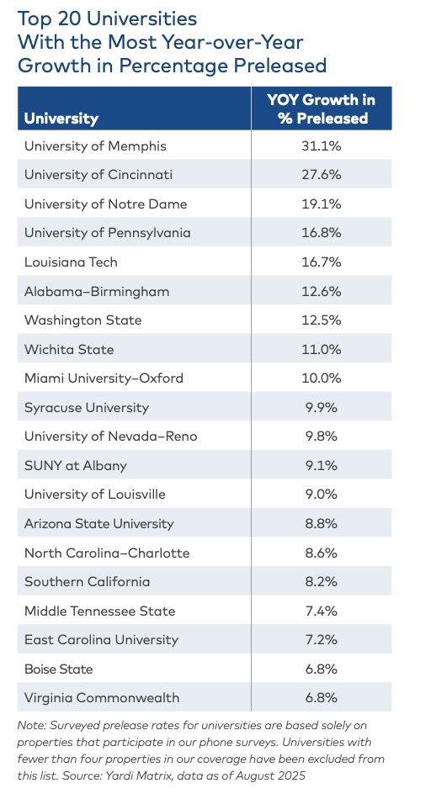Select the University of Pennsylvania row
This screenshot has width=431, height=799.
205,232
